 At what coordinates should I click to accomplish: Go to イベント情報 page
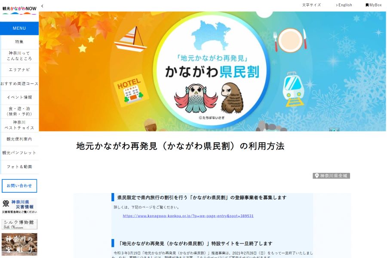pyautogui.click(x=19, y=97)
